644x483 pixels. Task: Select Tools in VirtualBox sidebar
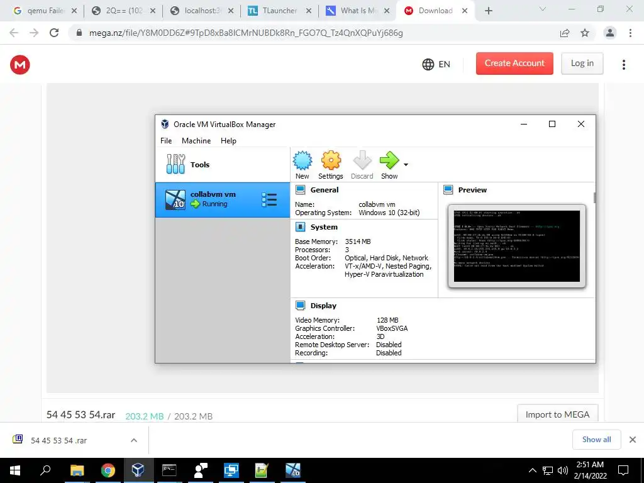(223, 164)
